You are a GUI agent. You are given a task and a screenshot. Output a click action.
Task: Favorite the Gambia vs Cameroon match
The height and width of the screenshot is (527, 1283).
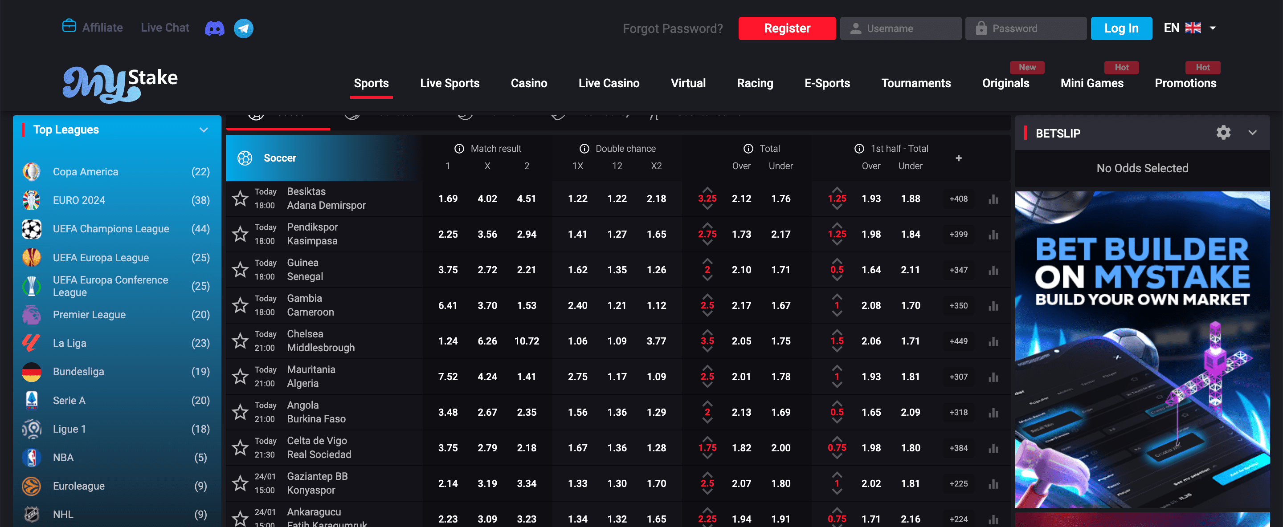pyautogui.click(x=240, y=305)
